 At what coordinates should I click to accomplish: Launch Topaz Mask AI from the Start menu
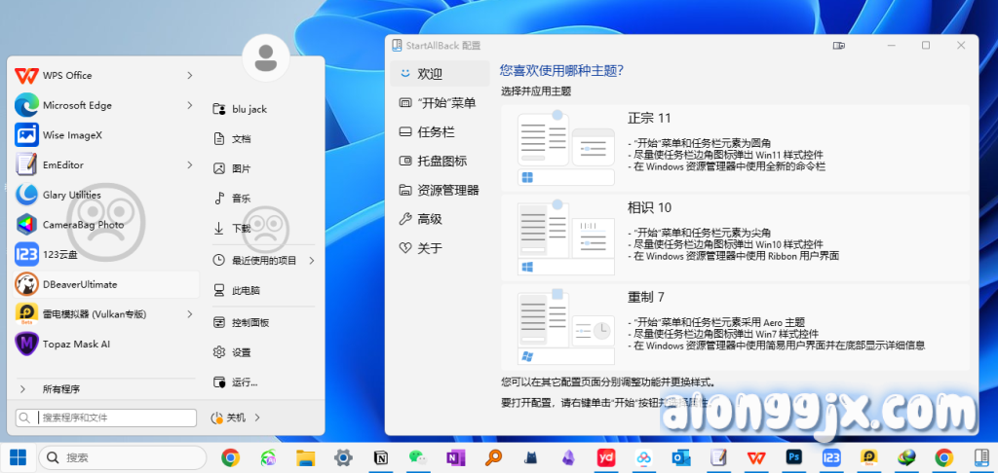tap(105, 345)
